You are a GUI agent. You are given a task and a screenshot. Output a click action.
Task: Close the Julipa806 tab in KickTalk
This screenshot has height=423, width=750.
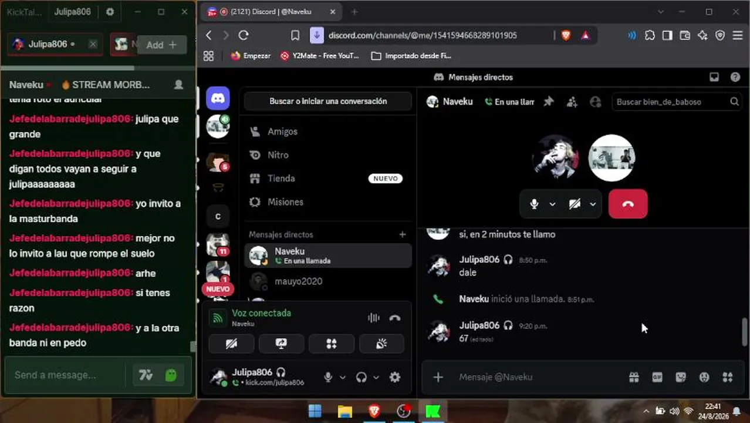(x=93, y=44)
